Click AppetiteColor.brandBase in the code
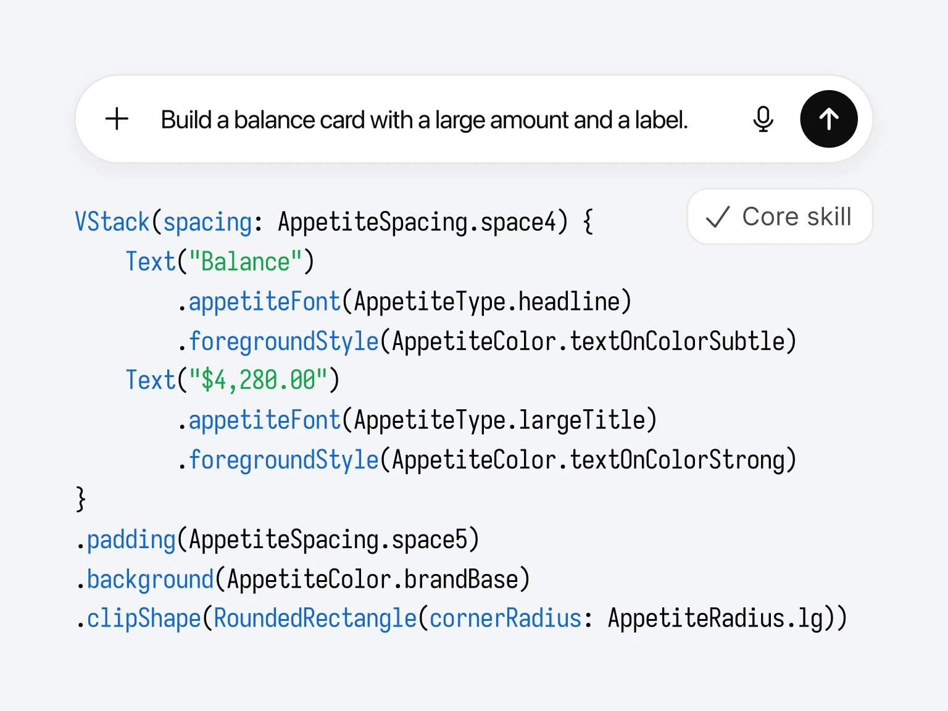Screen dimensions: 948x711 [373, 580]
